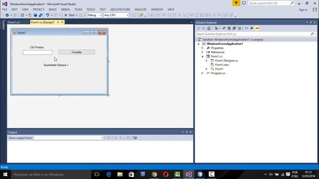Open the FILE menu

tap(4, 9)
